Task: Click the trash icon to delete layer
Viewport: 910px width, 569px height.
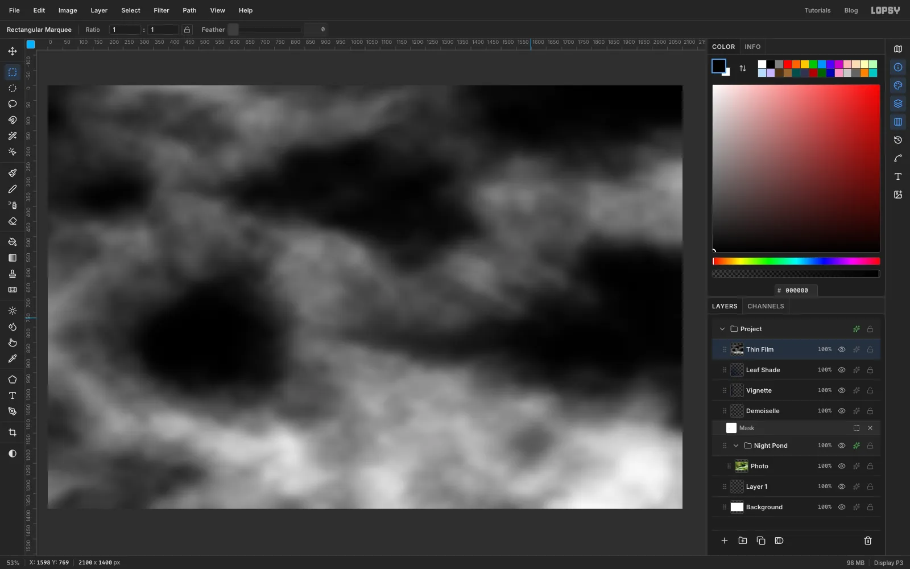Action: [868, 541]
